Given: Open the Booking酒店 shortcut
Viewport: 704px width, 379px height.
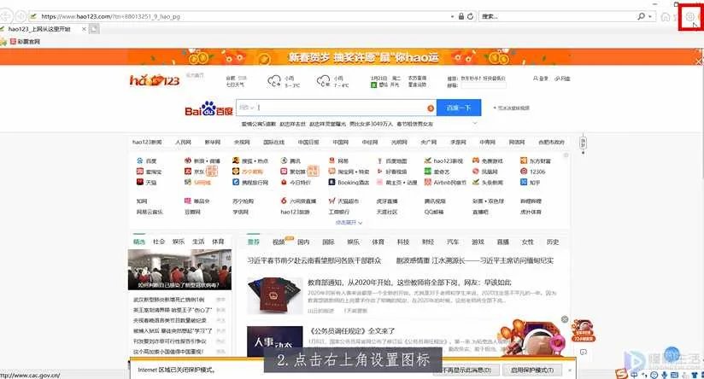Looking at the screenshot, I should [349, 182].
